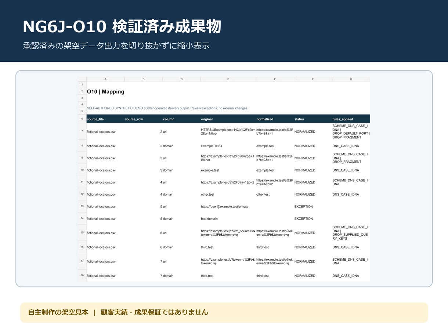Image resolution: width=448 pixels, height=336 pixels.
Task: Click the "SELF-AUTHORED SYNTHETIC DEMO" note line
Action: [x=167, y=108]
